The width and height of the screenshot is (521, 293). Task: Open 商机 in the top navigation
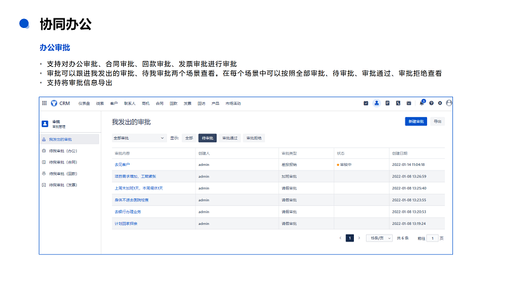[x=145, y=104]
